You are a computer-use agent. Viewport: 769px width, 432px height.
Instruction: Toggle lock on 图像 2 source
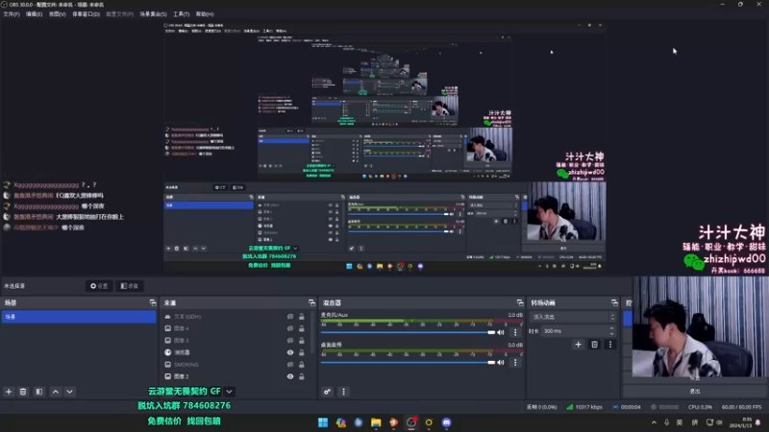302,376
